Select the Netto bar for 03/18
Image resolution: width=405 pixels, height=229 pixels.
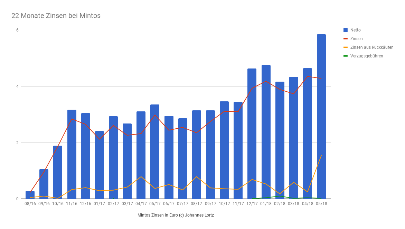294,138
